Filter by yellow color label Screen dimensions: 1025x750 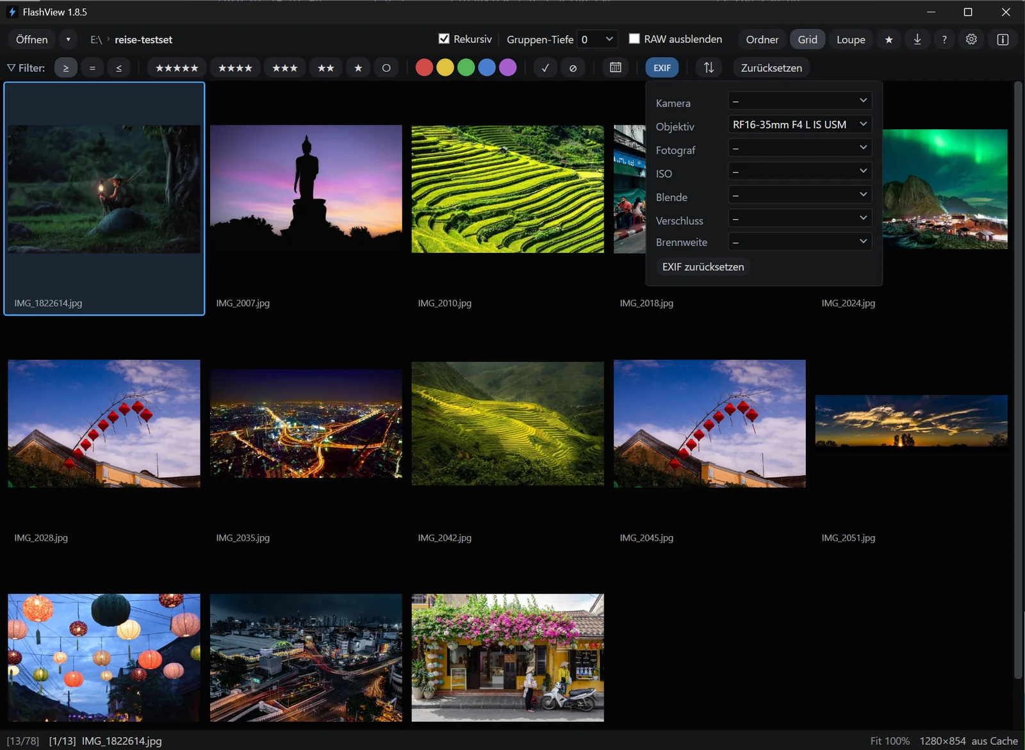[x=445, y=67]
